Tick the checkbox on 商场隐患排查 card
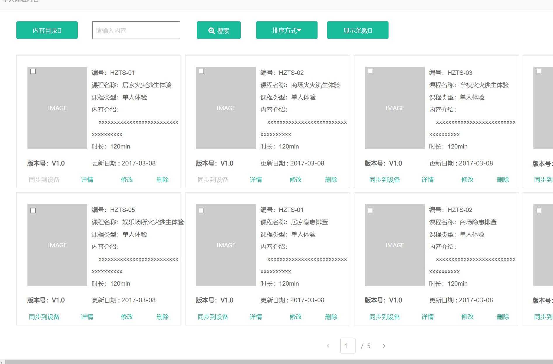This screenshot has height=364, width=553. coord(370,211)
